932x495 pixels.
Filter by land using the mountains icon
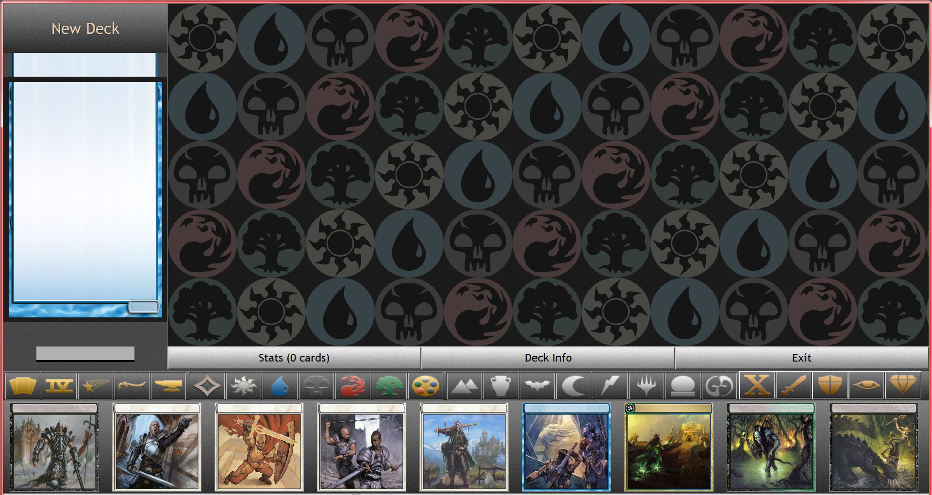point(465,386)
